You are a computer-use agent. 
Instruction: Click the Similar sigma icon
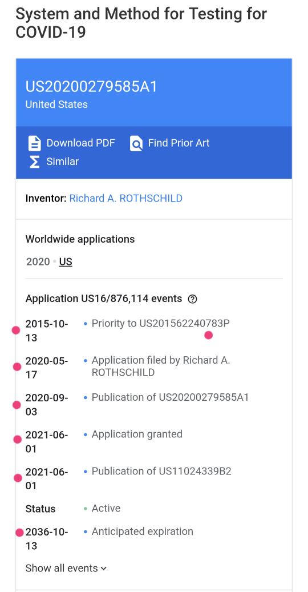pos(34,162)
